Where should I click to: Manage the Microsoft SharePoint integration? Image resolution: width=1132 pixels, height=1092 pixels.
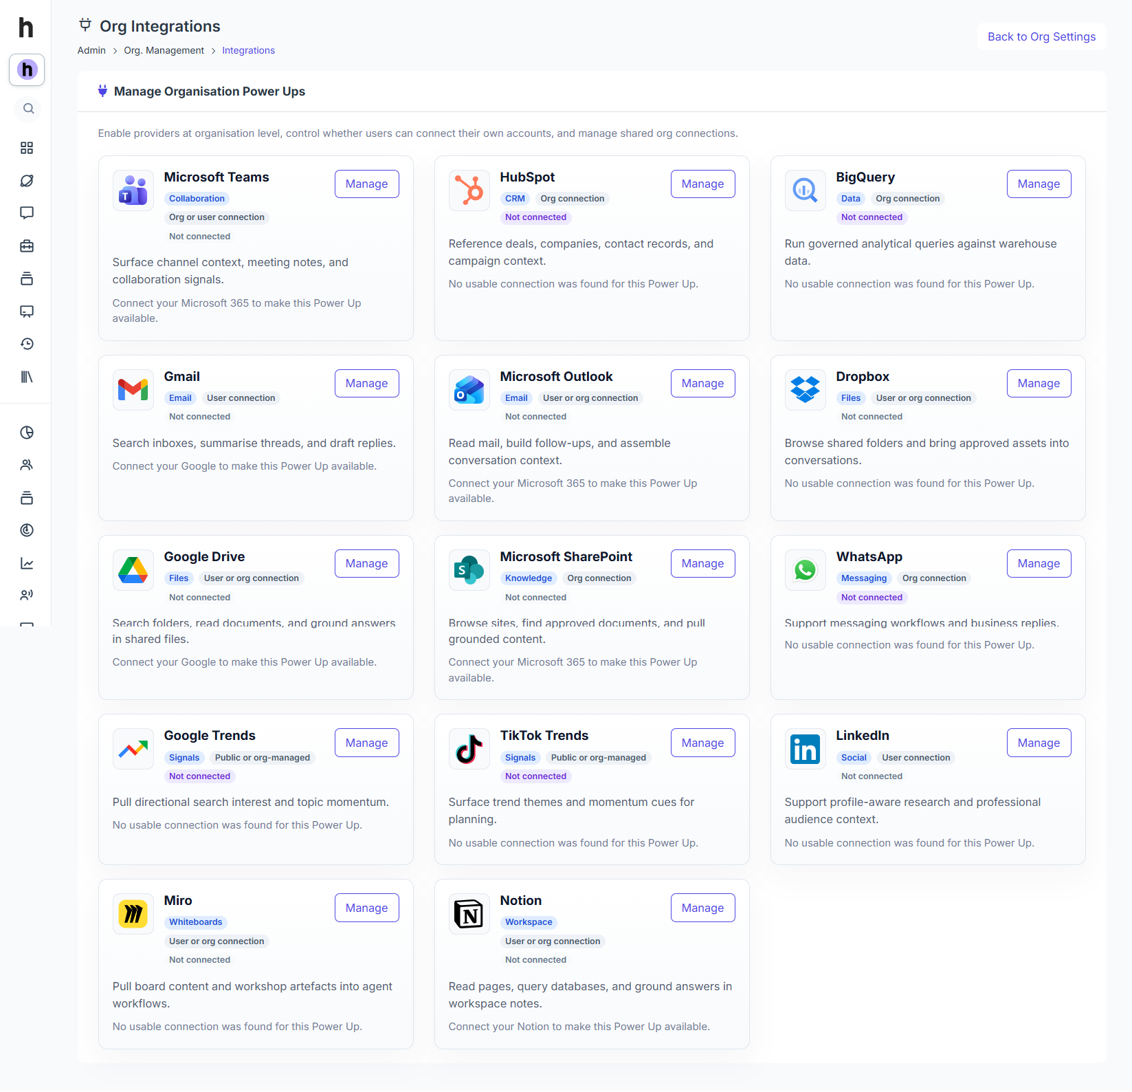tap(703, 563)
